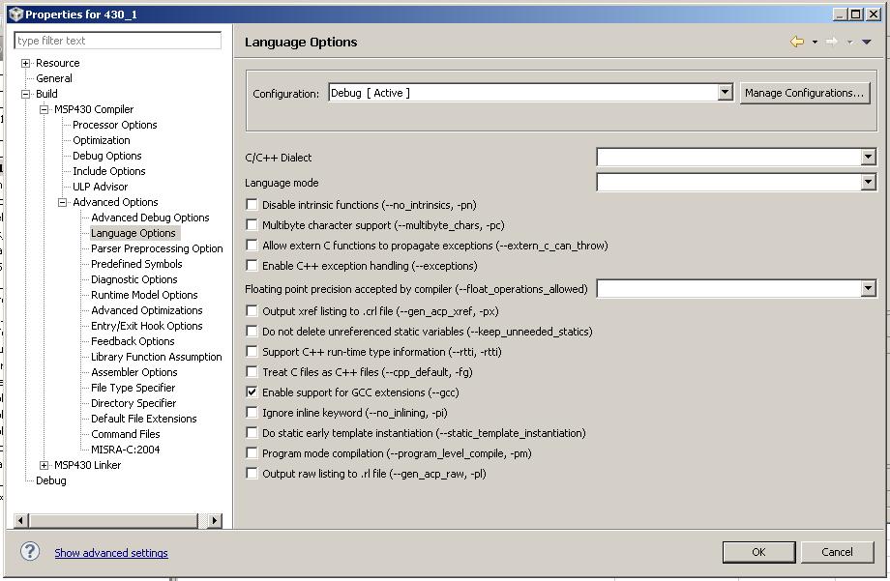
Task: Expand the MSP430 Linker node
Action: coord(44,465)
